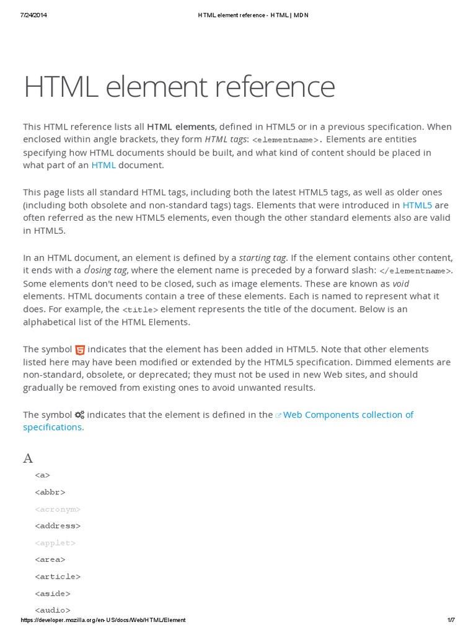Click the <title> code element in text
The height and width of the screenshot is (635, 476).
point(140,309)
